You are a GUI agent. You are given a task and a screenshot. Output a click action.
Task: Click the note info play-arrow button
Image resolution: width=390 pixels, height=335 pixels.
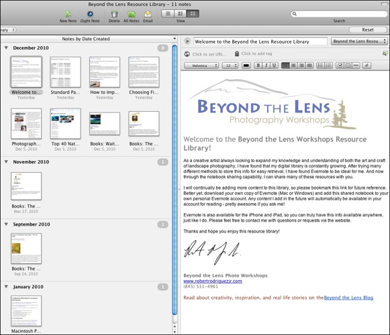[x=187, y=42]
